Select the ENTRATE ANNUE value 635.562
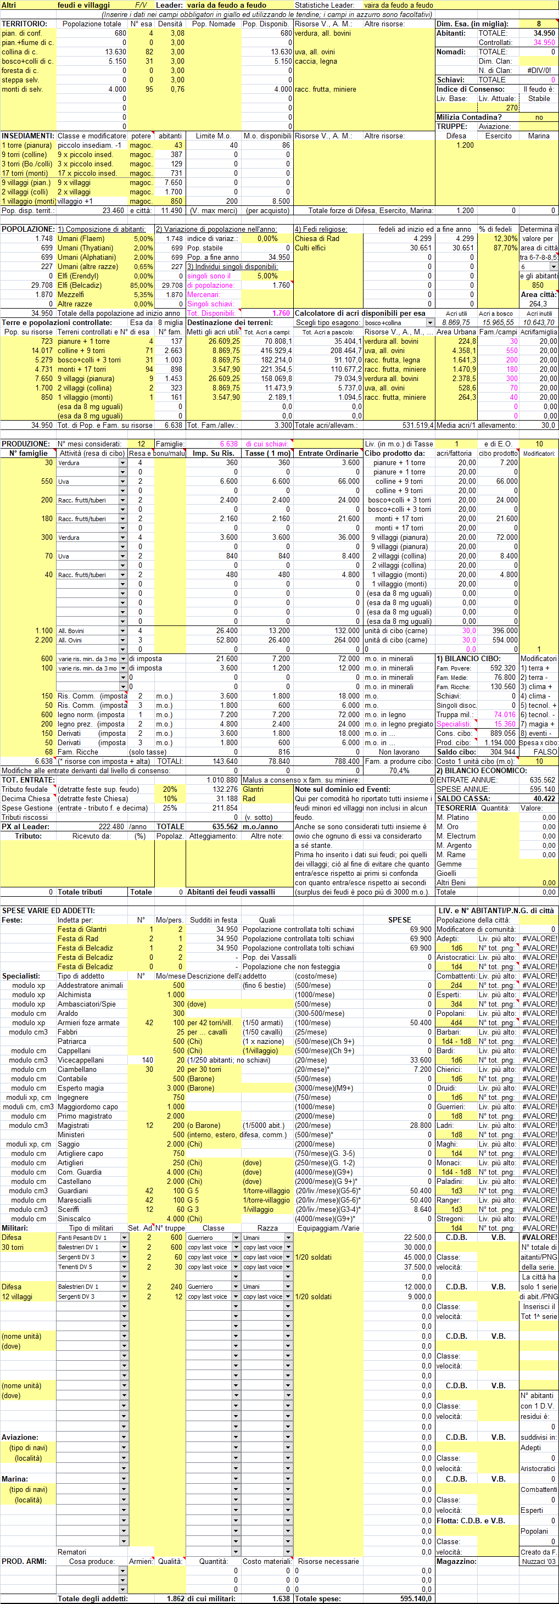 (539, 780)
